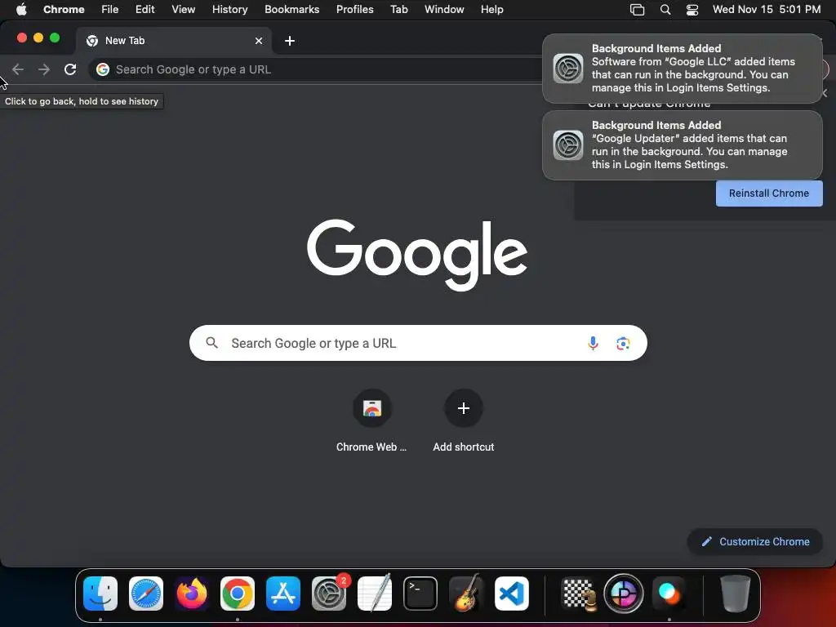Image resolution: width=836 pixels, height=627 pixels.
Task: Reload the current page
Action: (70, 69)
